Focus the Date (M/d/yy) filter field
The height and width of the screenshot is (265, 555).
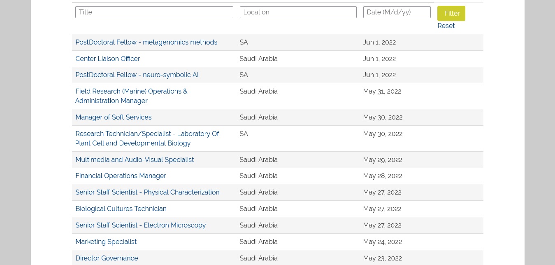click(x=397, y=12)
